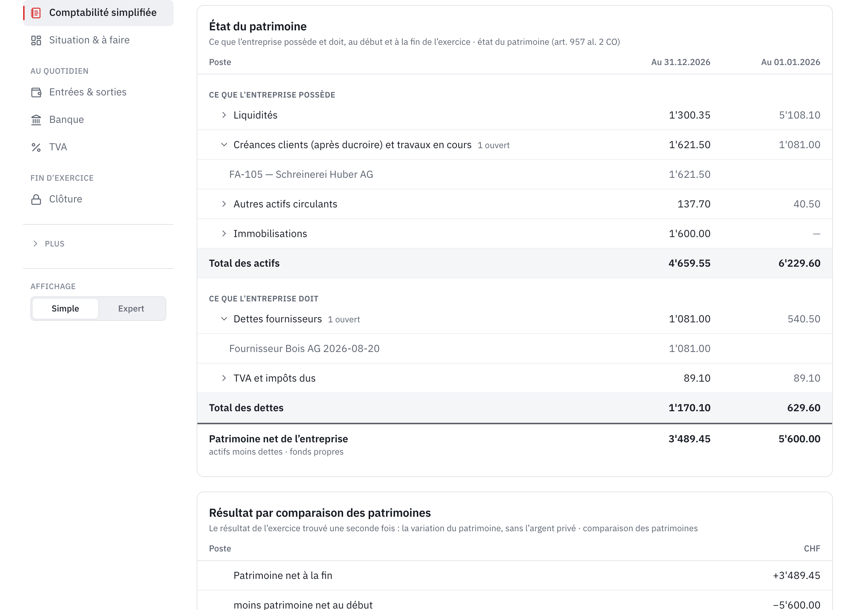Click the Entrées & sorties wallet icon

pos(36,93)
